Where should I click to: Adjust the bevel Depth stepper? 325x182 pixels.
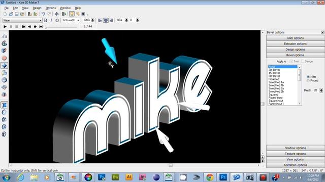click(x=321, y=90)
